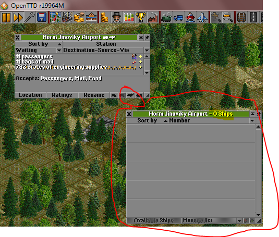Open the town directory icon
The image size is (279, 237).
click(67, 17)
